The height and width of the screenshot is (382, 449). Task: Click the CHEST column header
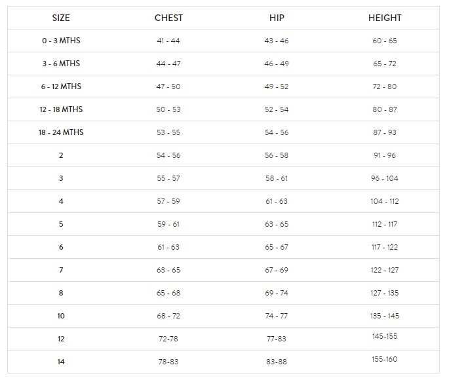168,18
